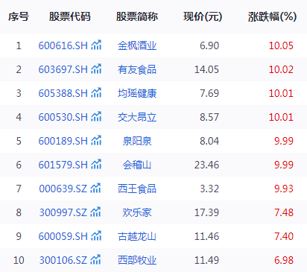Open stock code 601579.SH link
307x272 pixels.
pos(63,165)
